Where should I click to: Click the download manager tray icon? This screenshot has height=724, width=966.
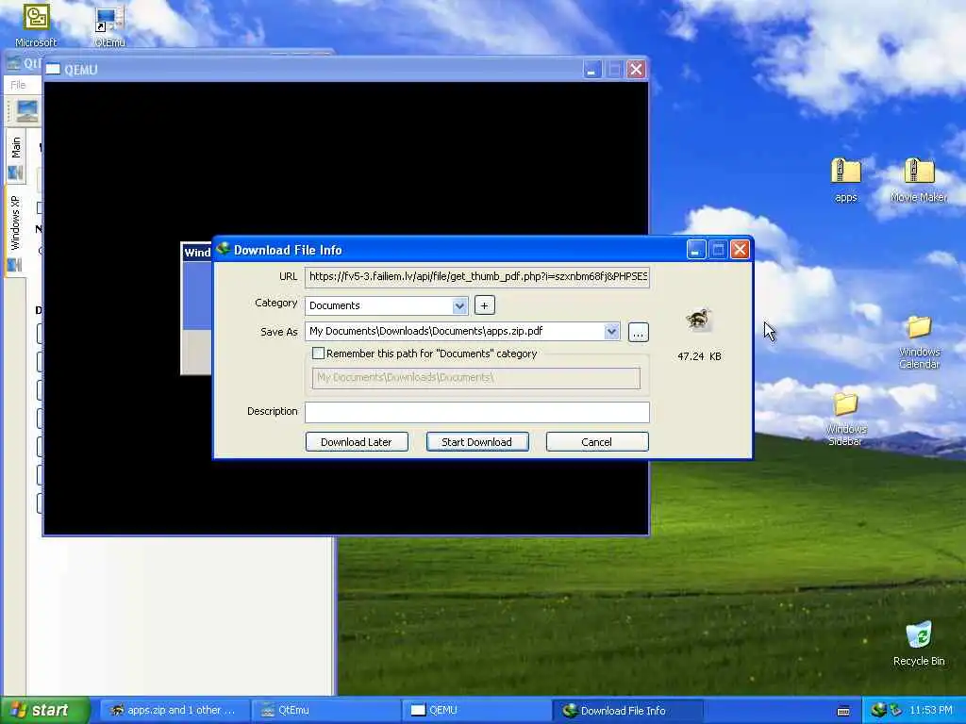878,710
